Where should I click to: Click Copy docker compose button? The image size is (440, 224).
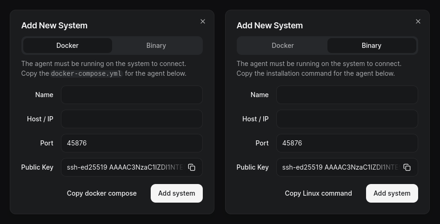(102, 193)
